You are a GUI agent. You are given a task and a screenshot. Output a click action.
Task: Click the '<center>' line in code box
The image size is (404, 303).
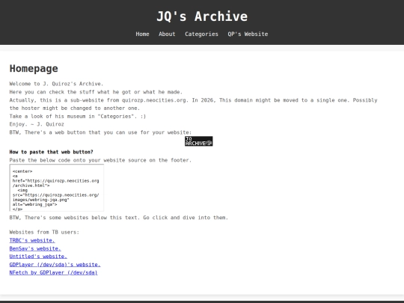coord(22,171)
